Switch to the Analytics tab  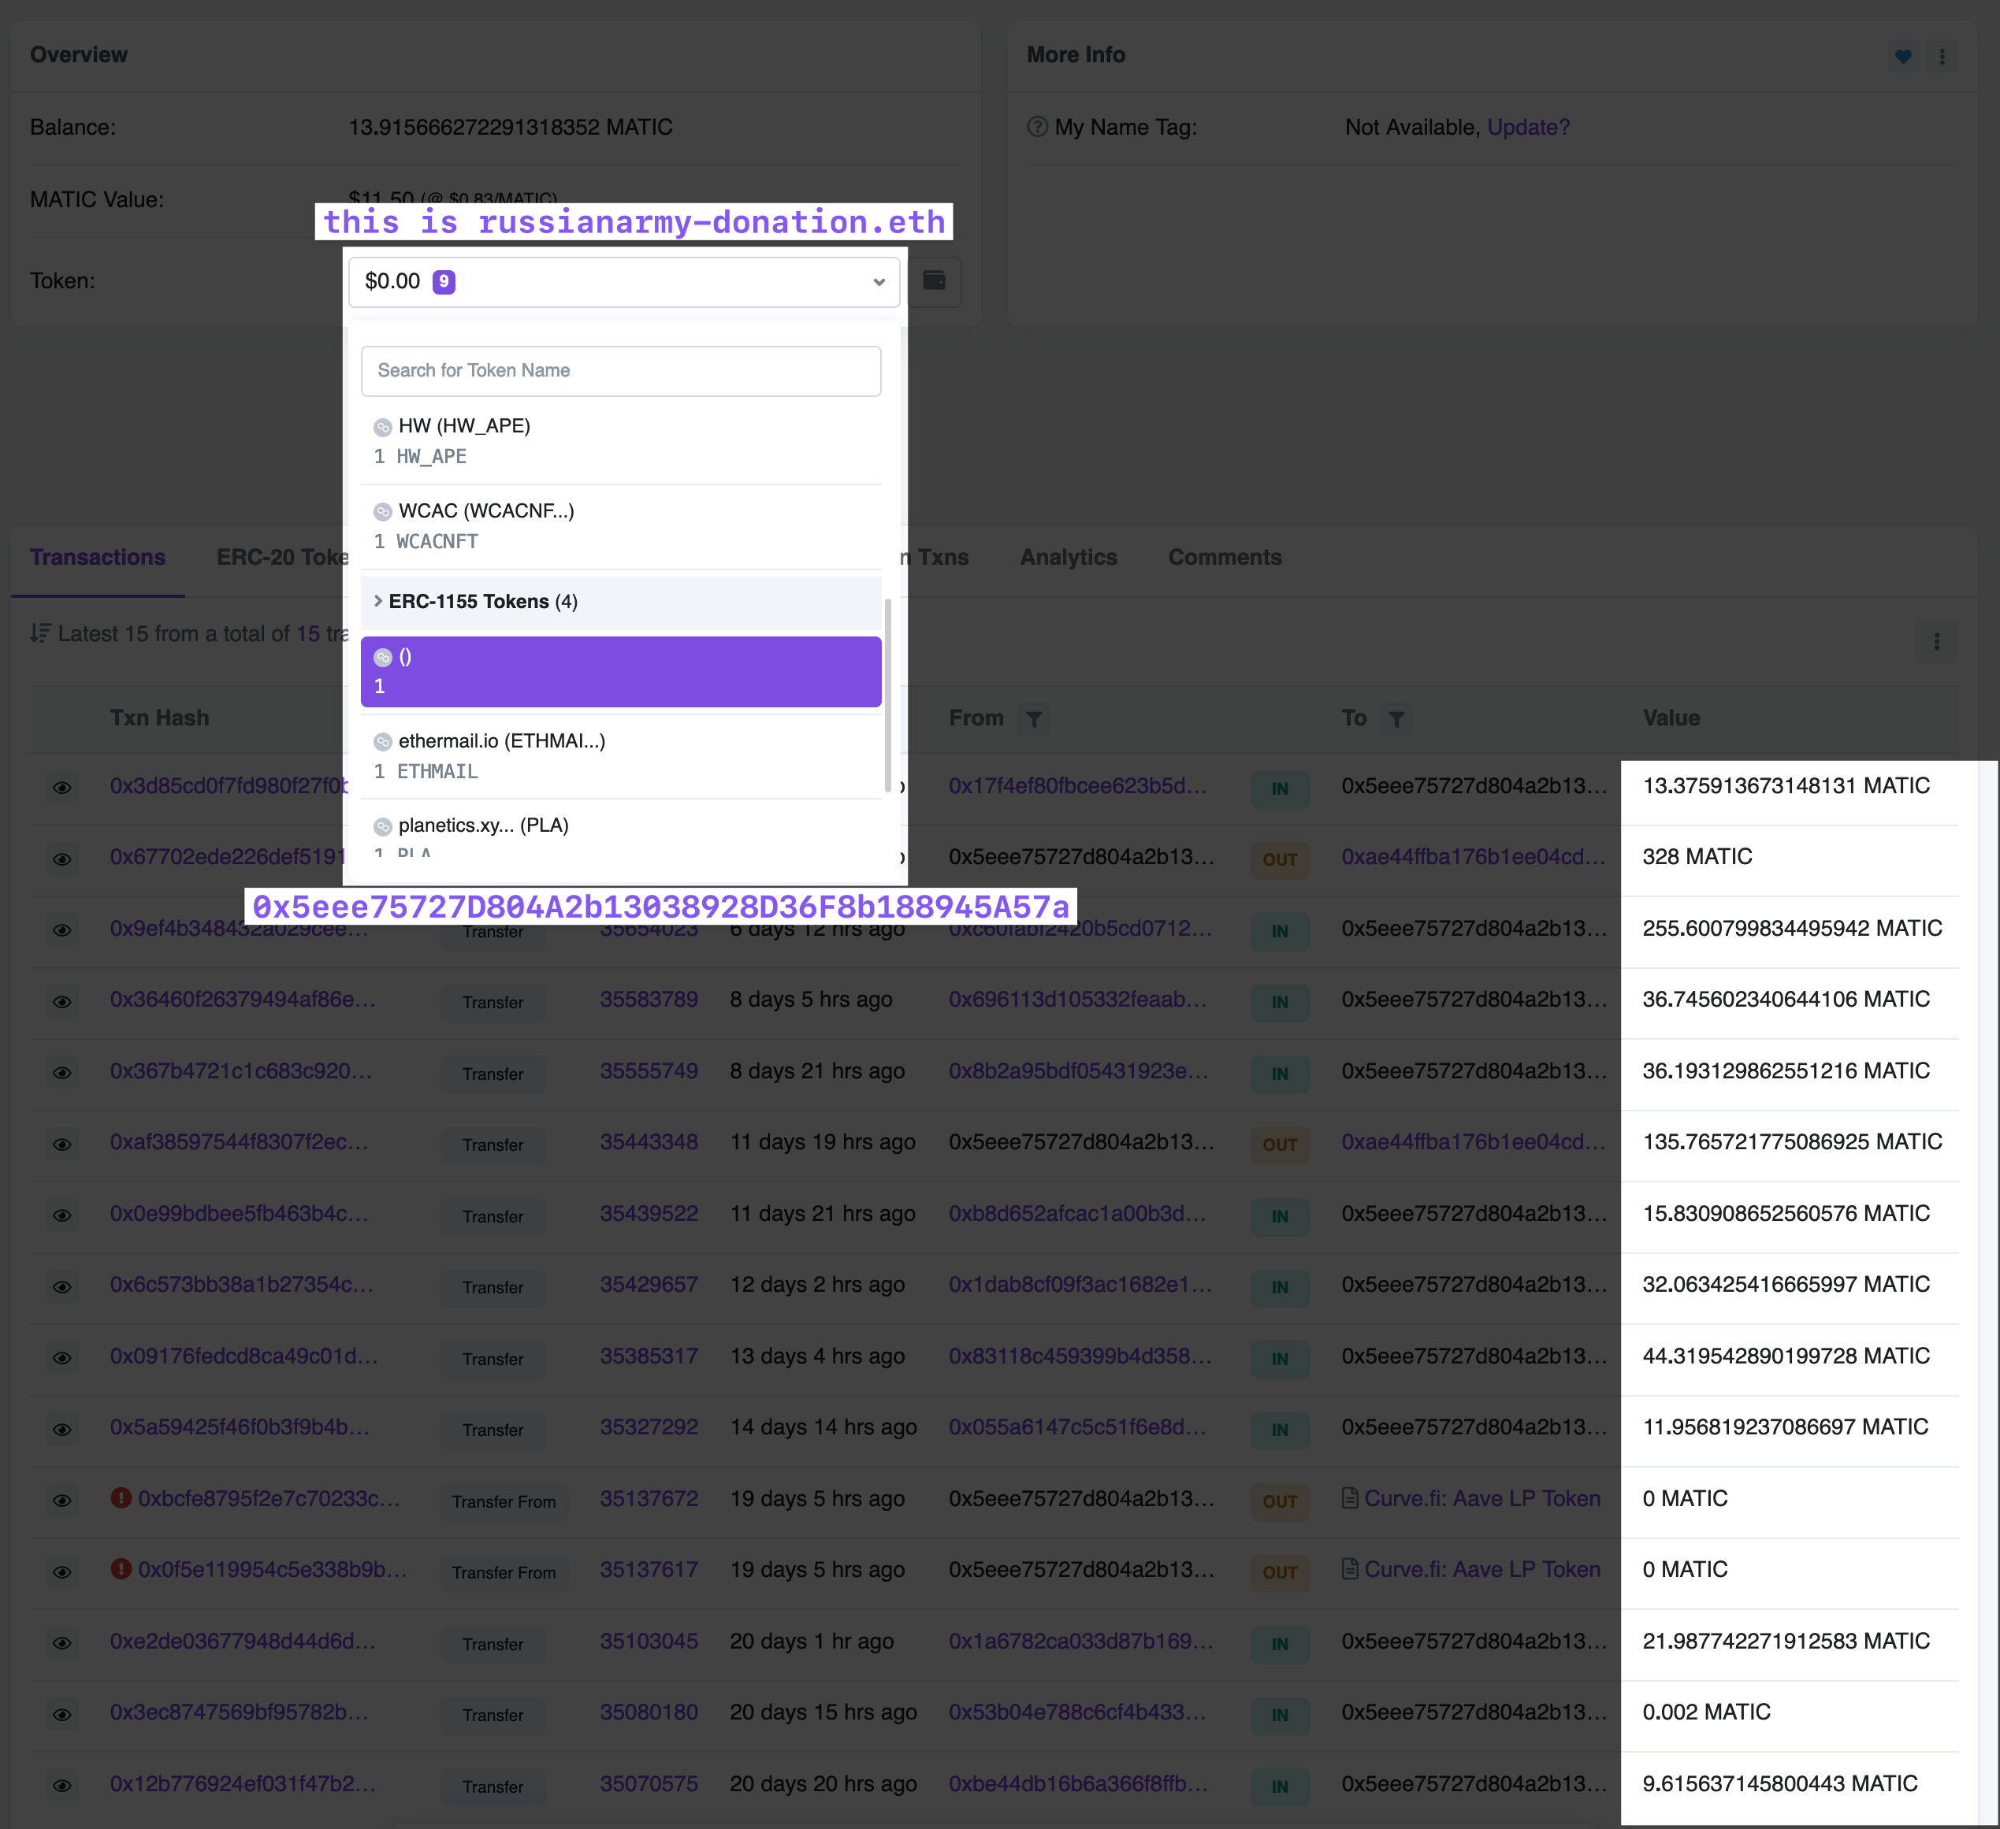[x=1068, y=558]
